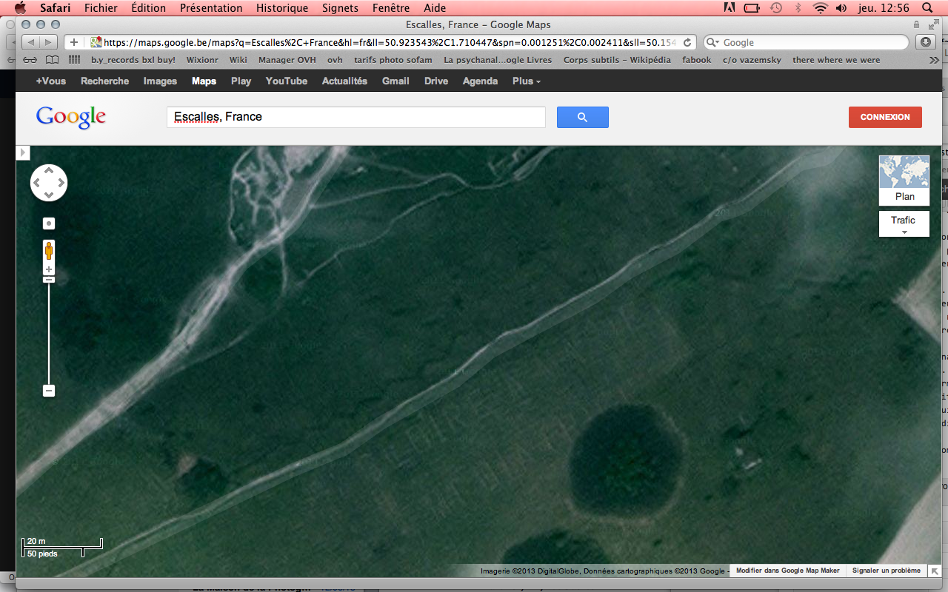The image size is (948, 592).
Task: Open Reading List glasses icon
Action: [x=30, y=60]
